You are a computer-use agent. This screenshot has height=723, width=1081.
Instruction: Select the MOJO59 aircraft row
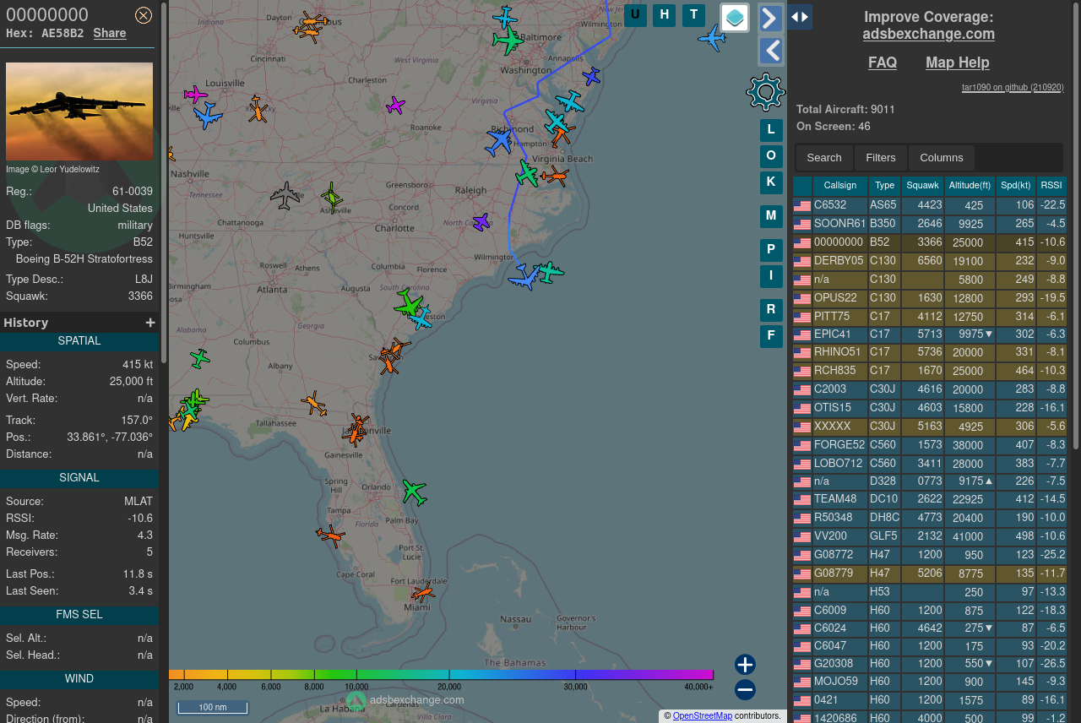[x=930, y=682]
